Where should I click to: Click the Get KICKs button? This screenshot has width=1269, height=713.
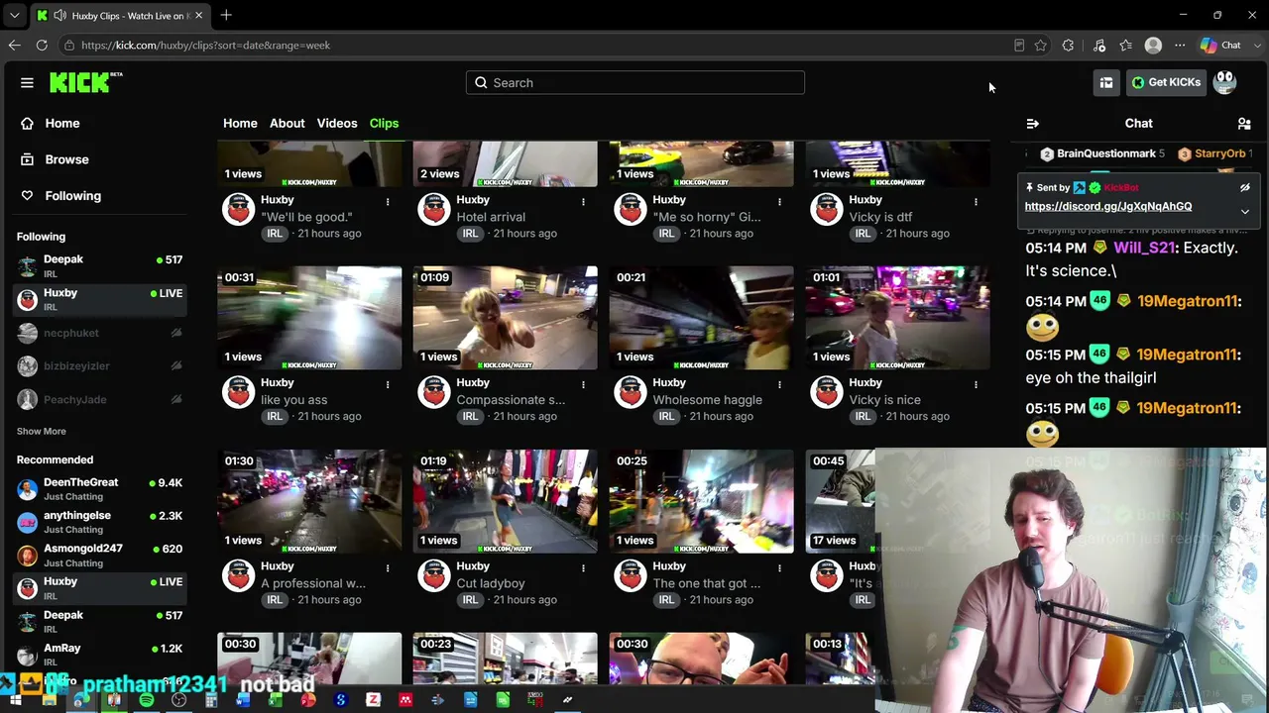click(x=1167, y=82)
